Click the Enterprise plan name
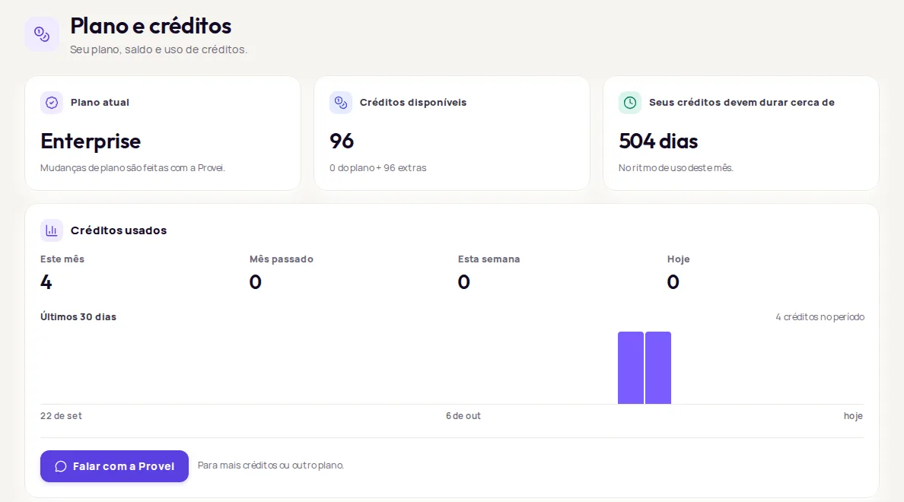The image size is (904, 502). click(x=91, y=141)
